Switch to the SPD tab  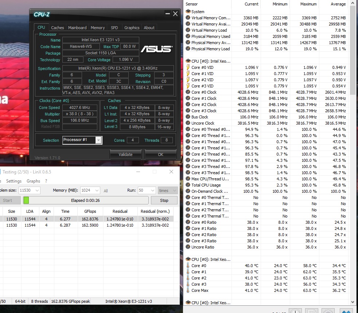pos(114,28)
